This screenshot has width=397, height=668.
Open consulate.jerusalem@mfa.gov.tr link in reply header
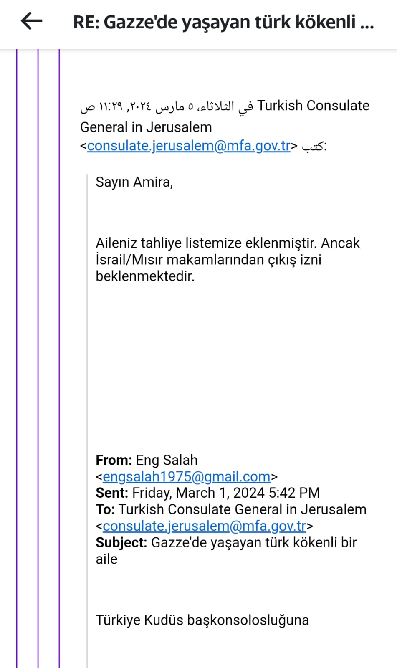click(189, 146)
